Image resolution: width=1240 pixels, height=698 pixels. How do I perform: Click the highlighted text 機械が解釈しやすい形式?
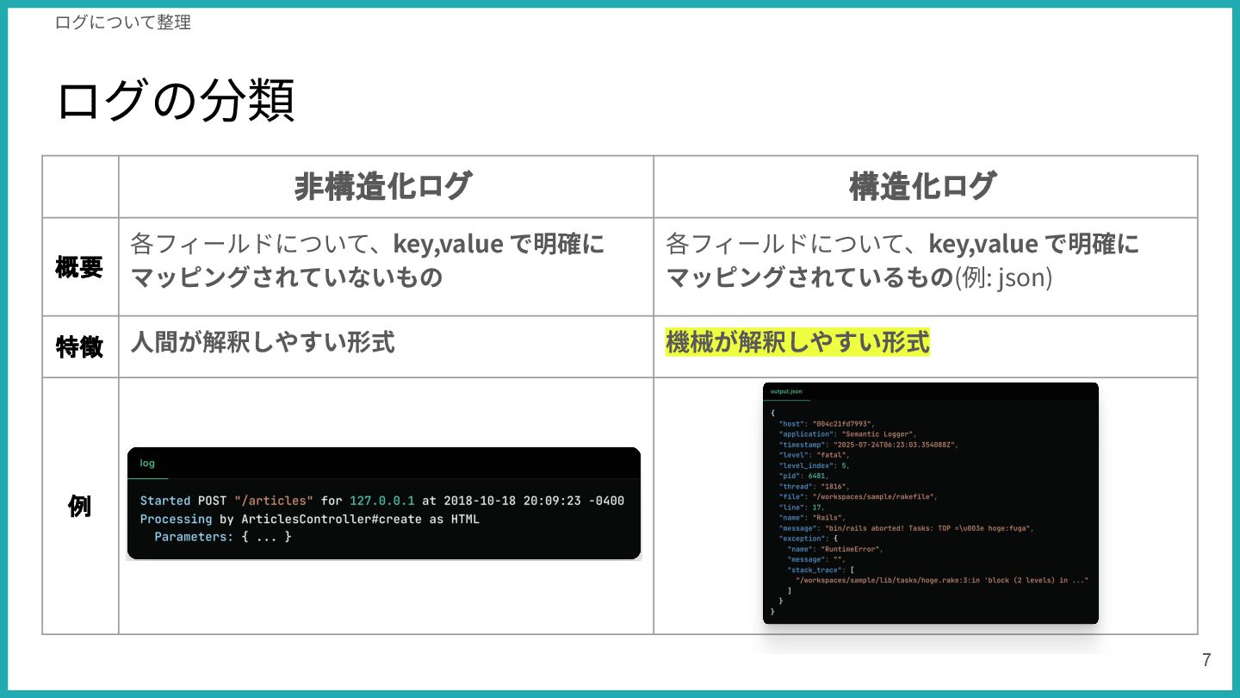(797, 342)
